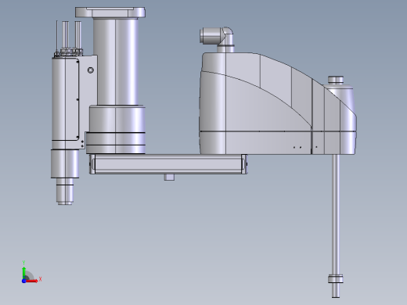Screen dimensions: 407x305
Task: Select the circular hole on the bracket plate
Action: 91,70
